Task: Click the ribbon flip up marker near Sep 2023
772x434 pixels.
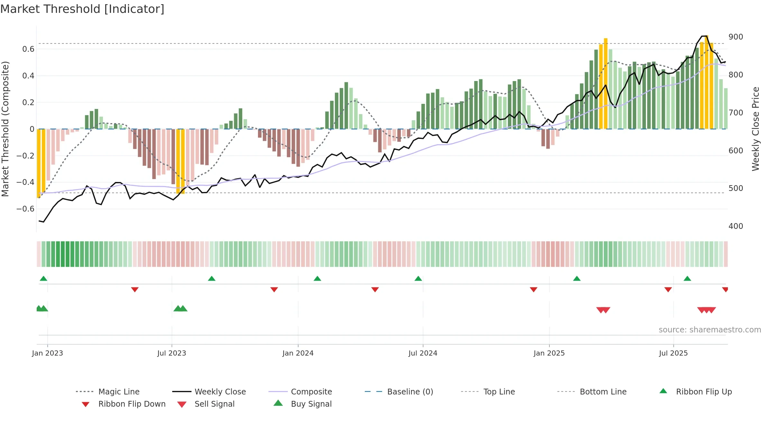Action: click(x=211, y=278)
